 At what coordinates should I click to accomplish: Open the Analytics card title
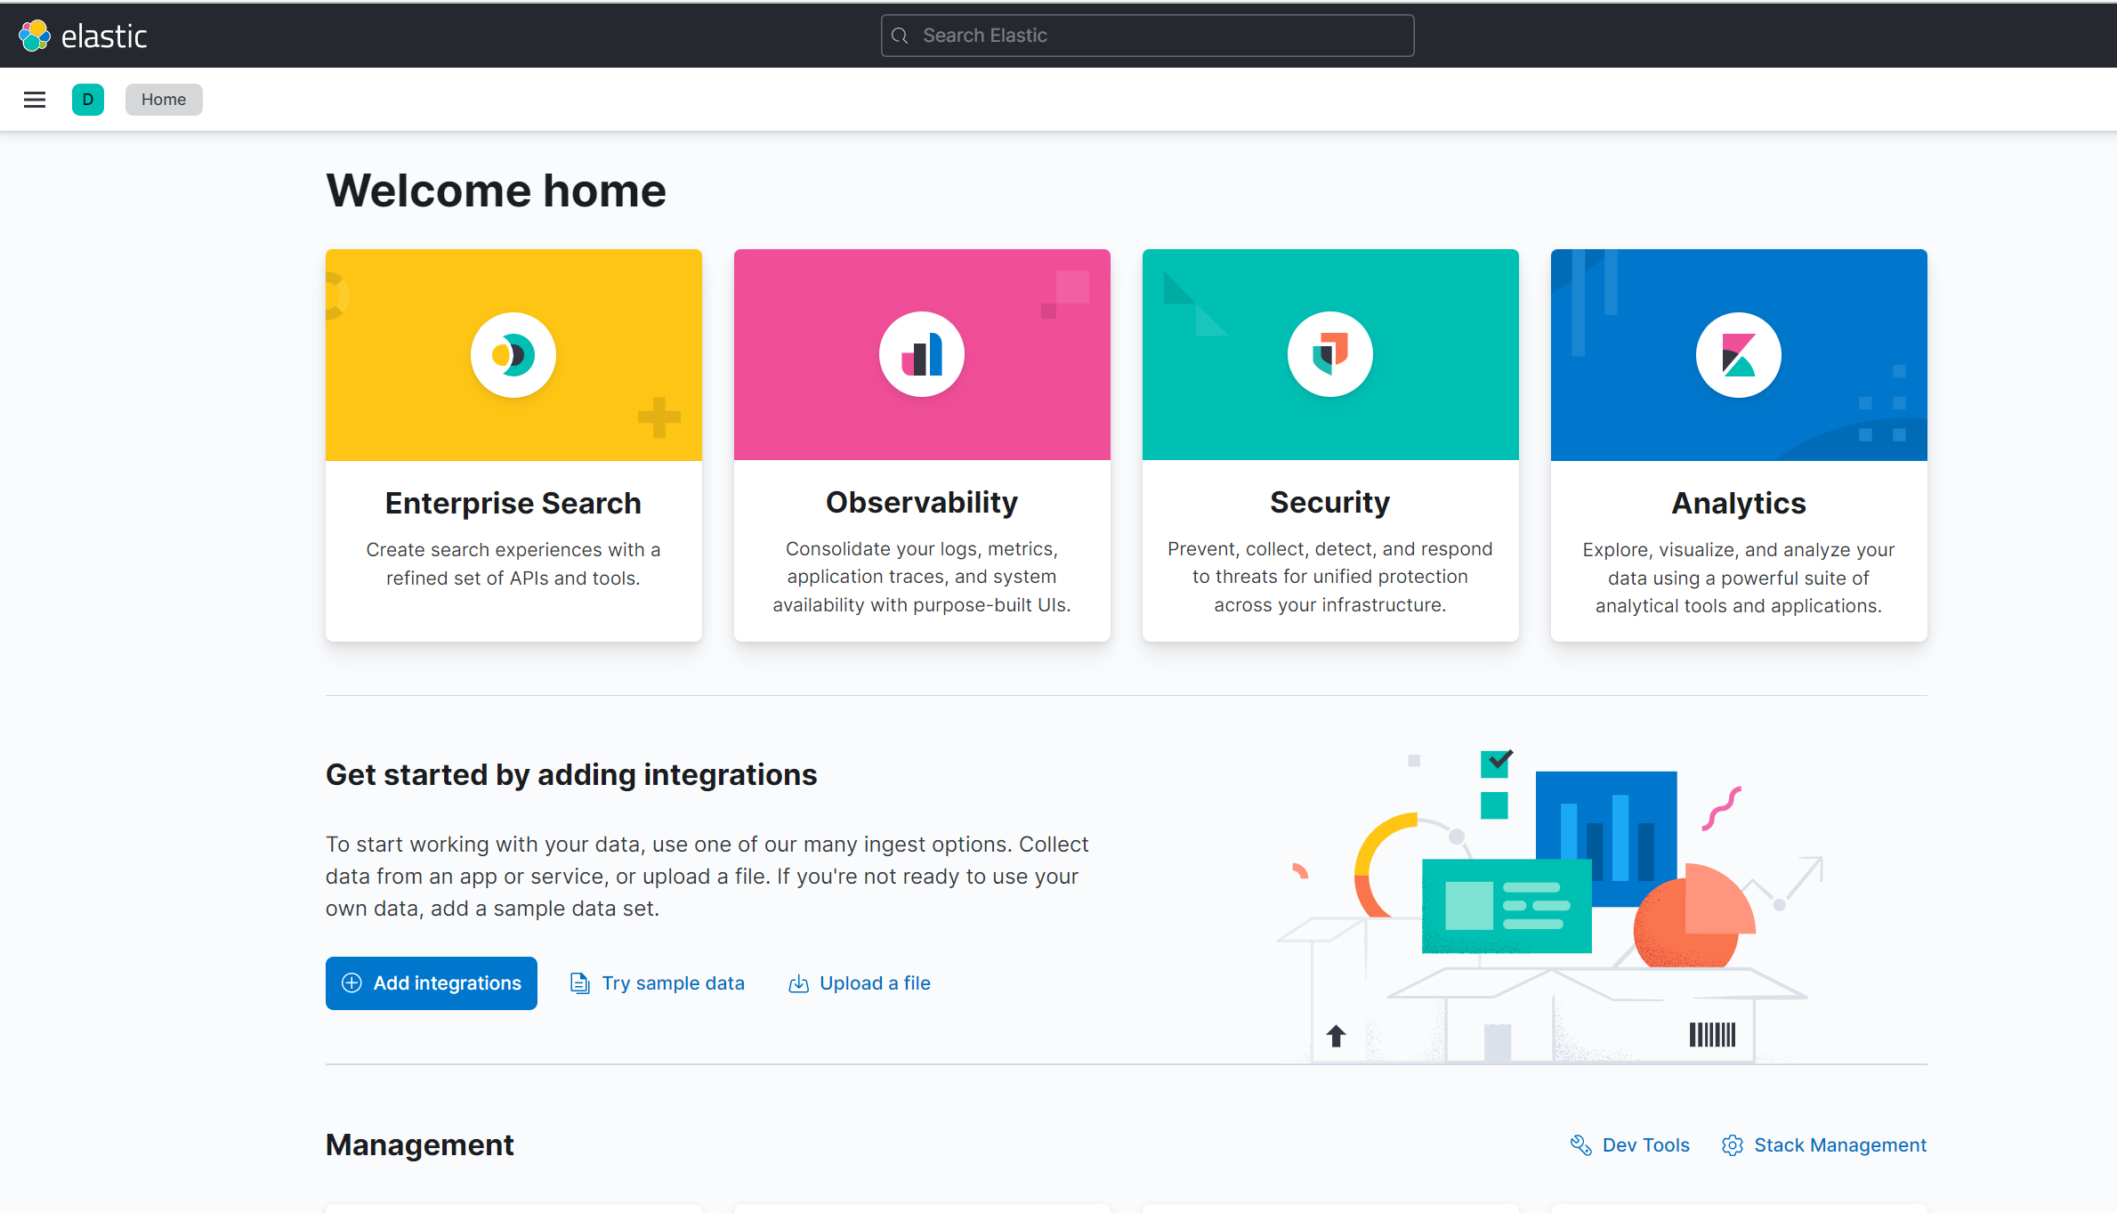(x=1738, y=504)
